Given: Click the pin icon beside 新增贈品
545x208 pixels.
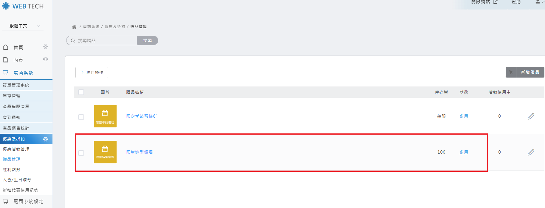Looking at the screenshot, I should click(511, 72).
